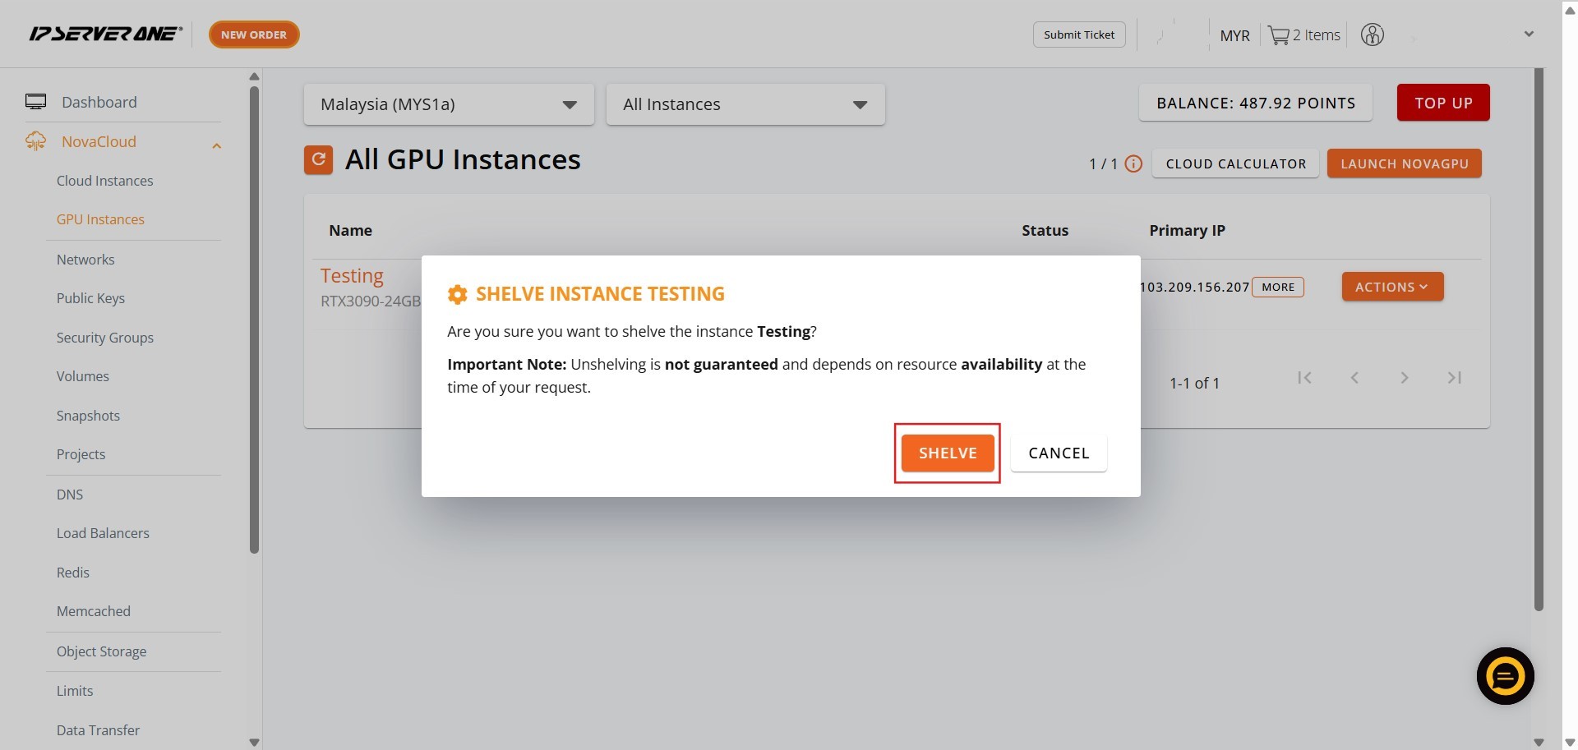
Task: Click the sidebar scroll down arrow
Action: (x=254, y=742)
